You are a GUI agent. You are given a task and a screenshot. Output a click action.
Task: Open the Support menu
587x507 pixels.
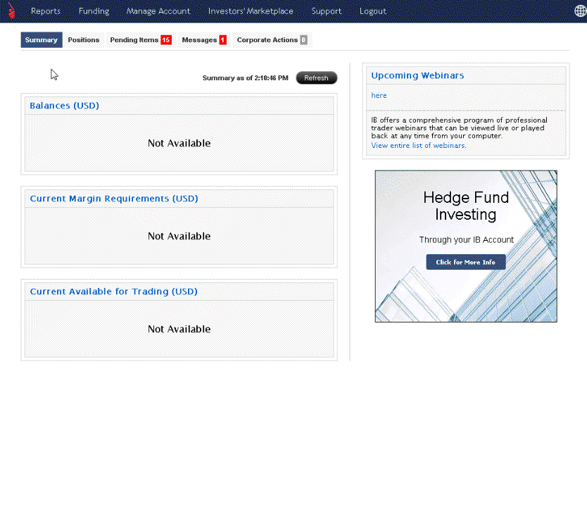[x=327, y=11]
